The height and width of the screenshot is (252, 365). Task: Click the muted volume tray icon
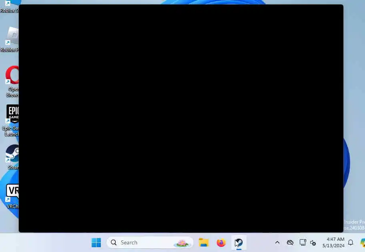pyautogui.click(x=313, y=243)
